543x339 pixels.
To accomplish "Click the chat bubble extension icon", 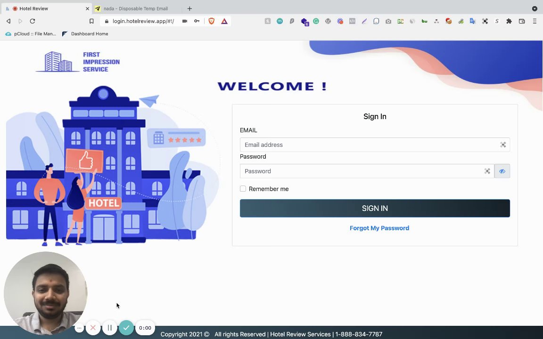I will [376, 21].
